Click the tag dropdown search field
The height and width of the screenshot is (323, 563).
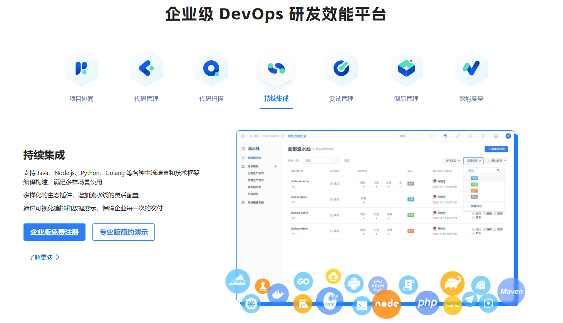pyautogui.click(x=484, y=170)
